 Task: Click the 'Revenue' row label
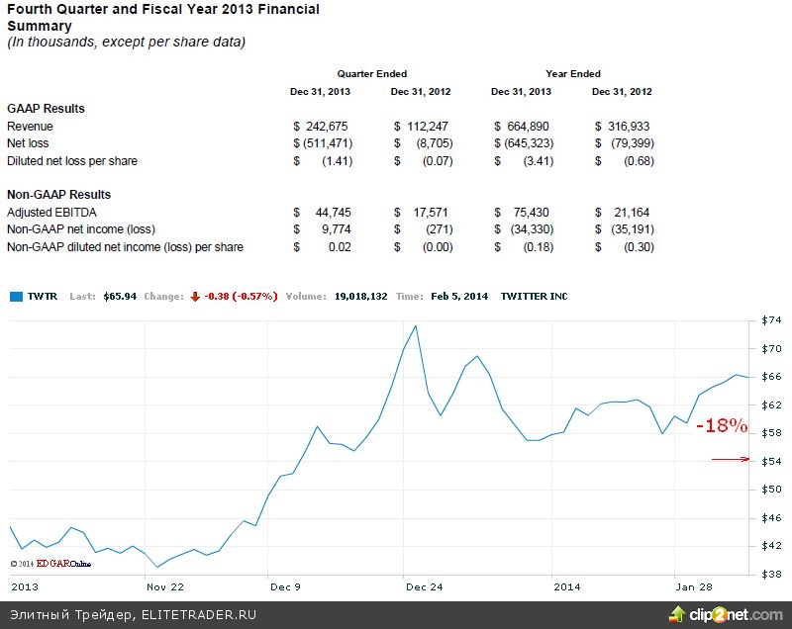[x=30, y=127]
